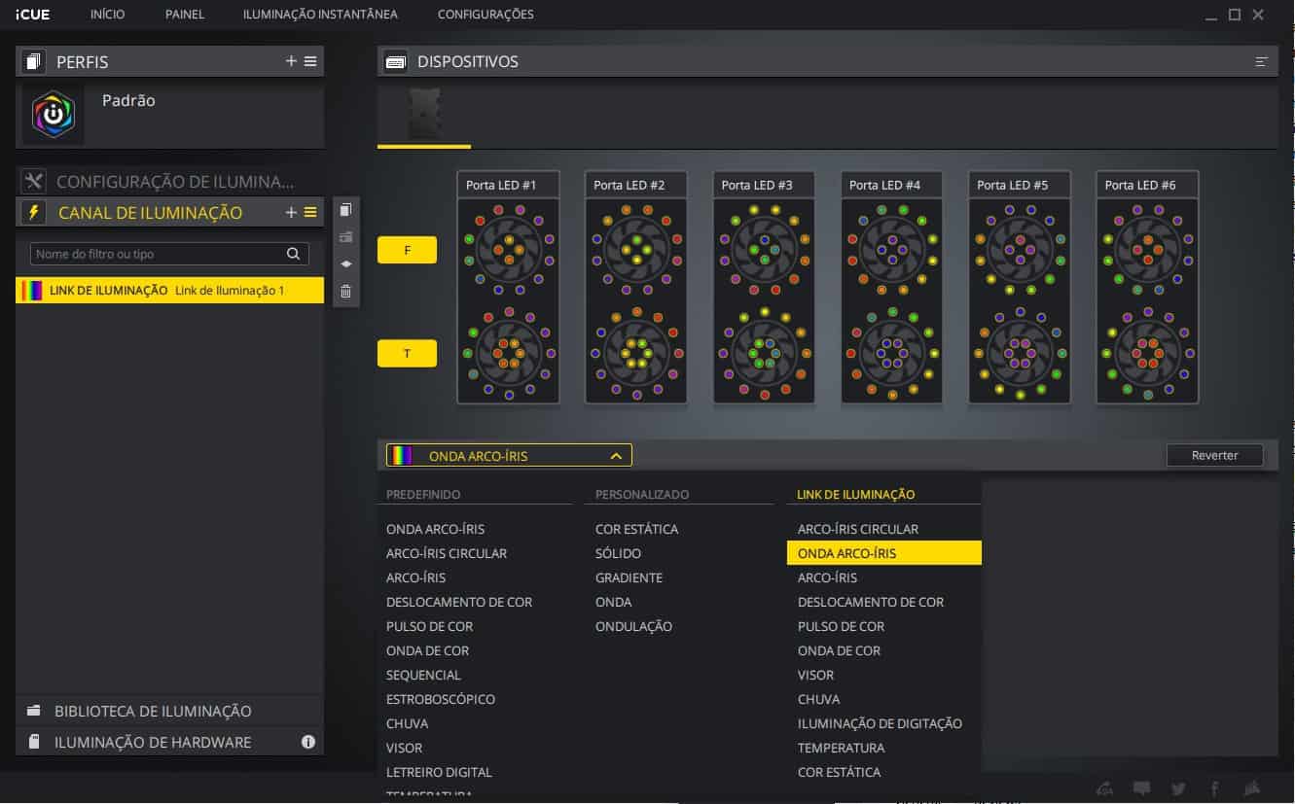The width and height of the screenshot is (1295, 804).
Task: Choose Gradiente custom effect
Action: (x=629, y=577)
